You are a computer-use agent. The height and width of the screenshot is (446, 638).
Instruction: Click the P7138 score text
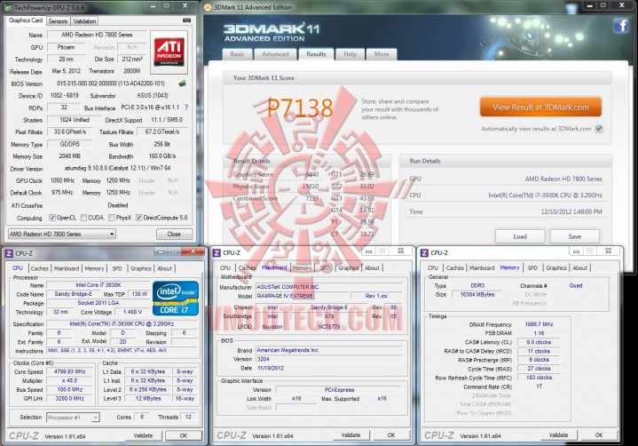tap(300, 108)
